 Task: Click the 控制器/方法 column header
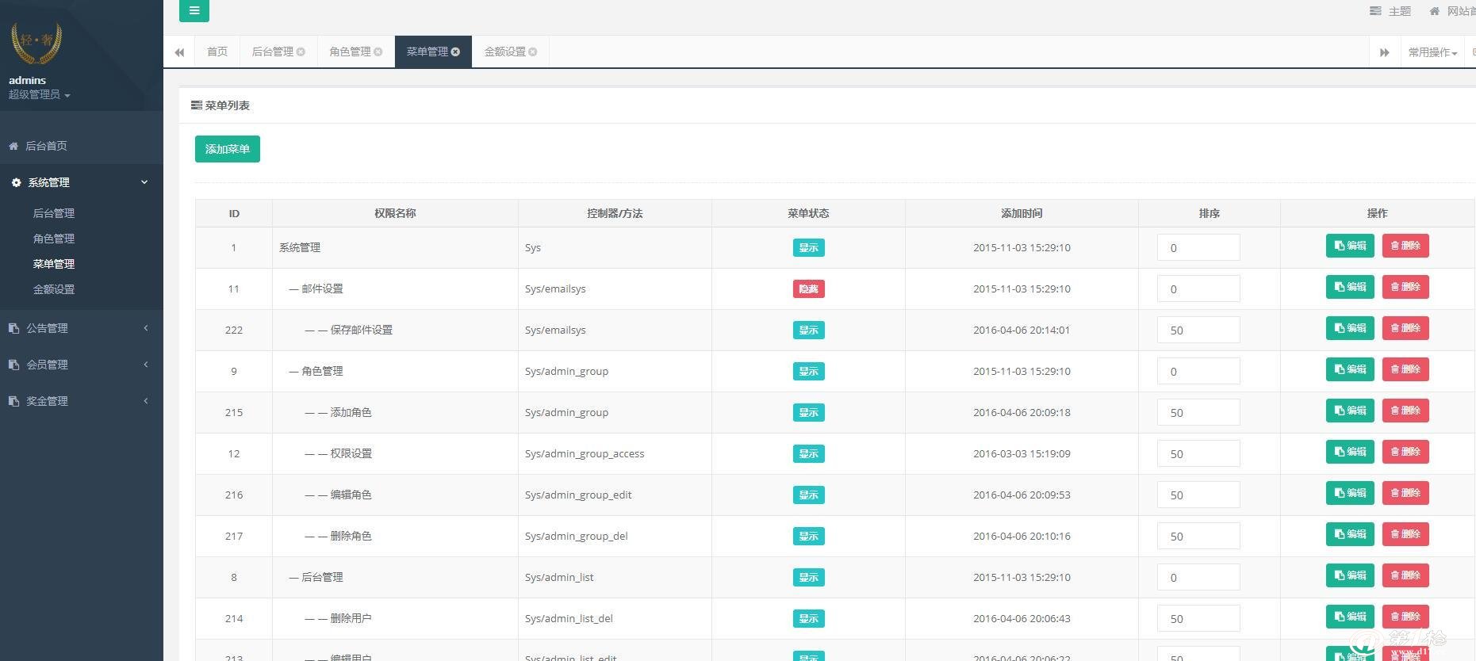615,214
